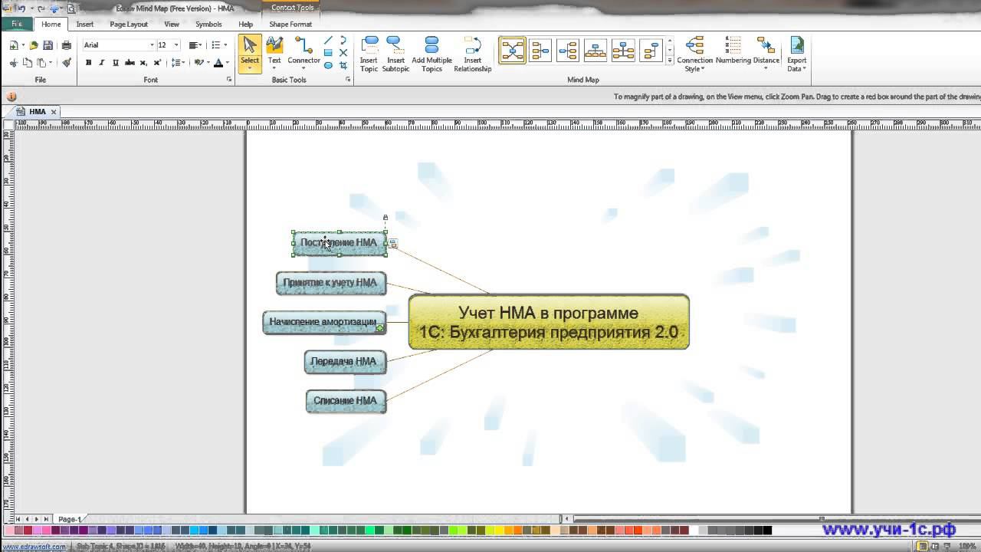Toggle italic formatting
Image resolution: width=981 pixels, height=552 pixels.
102,63
